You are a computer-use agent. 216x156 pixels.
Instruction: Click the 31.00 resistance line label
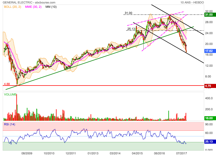(x=129, y=13)
